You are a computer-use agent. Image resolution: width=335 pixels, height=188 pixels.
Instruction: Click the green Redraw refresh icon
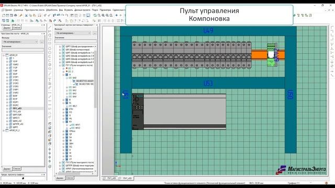95,15
